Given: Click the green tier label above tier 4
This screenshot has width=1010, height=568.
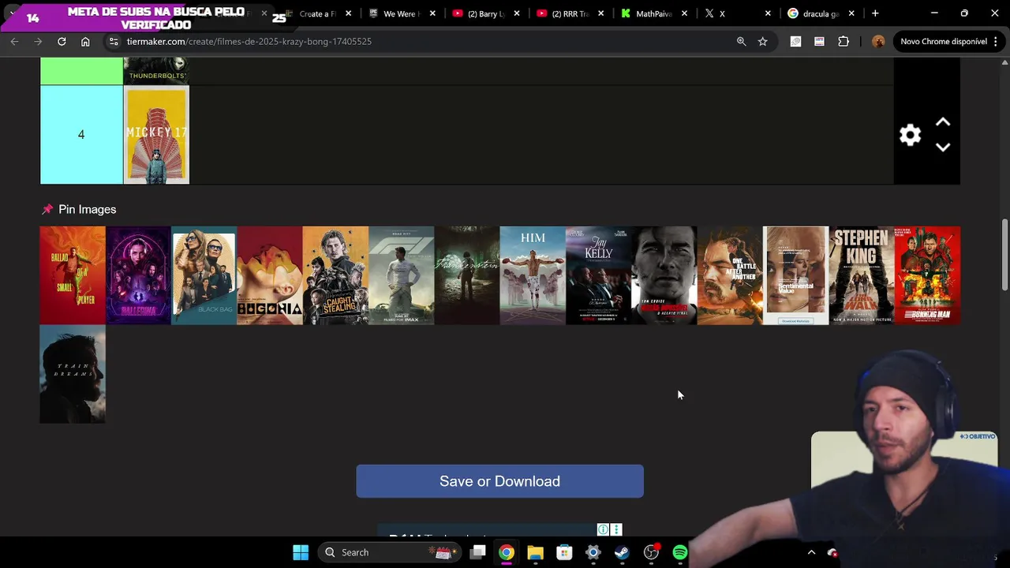Looking at the screenshot, I should pos(81,71).
